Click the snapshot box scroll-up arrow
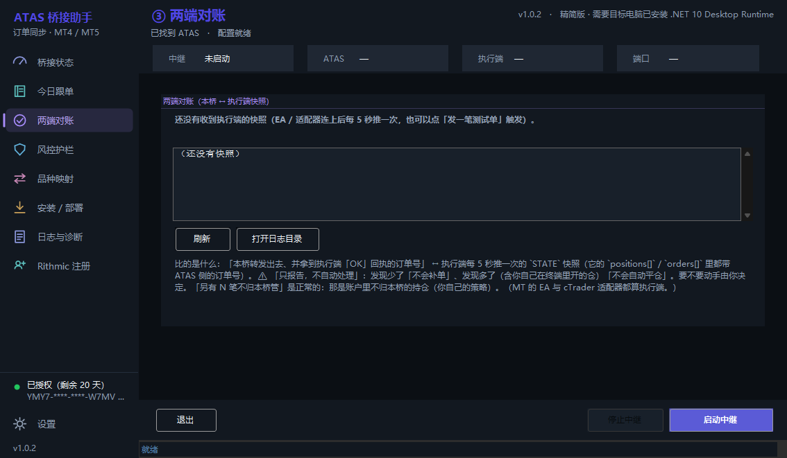The height and width of the screenshot is (458, 787). pyautogui.click(x=747, y=154)
